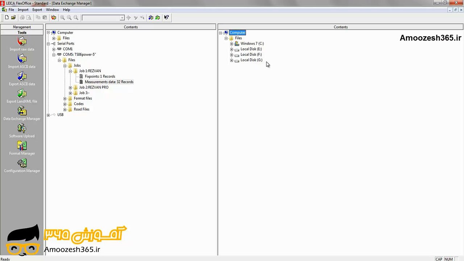Expand Local Disk (E:) node
464x261 pixels.
(232, 49)
